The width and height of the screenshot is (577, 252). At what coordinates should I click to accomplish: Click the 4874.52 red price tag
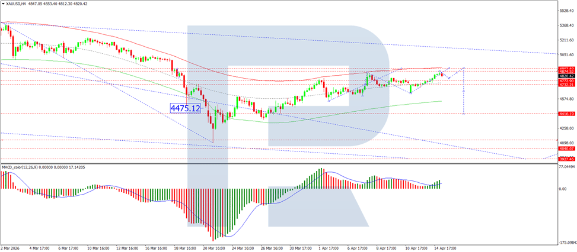(567, 72)
